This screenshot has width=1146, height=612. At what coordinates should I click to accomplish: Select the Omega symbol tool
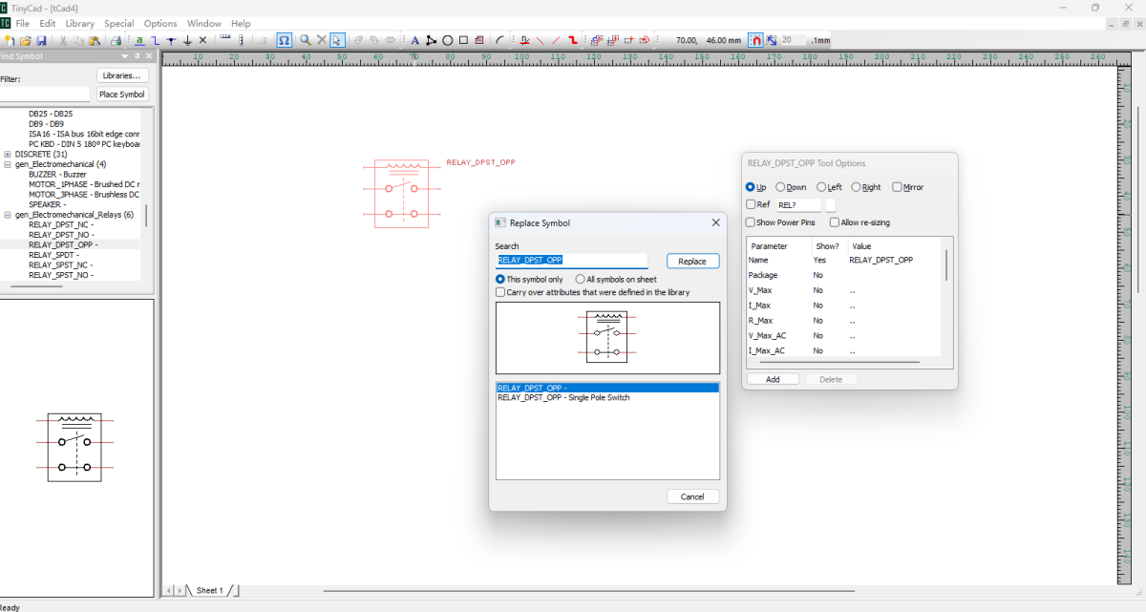[284, 41]
